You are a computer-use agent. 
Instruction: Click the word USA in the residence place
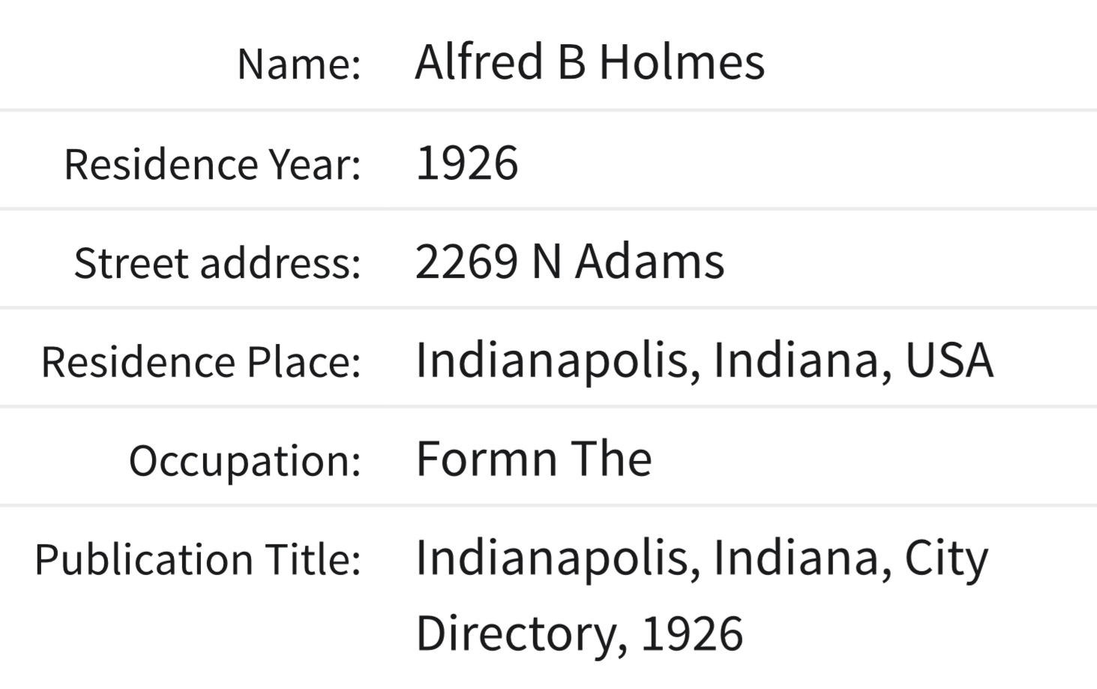(x=949, y=360)
